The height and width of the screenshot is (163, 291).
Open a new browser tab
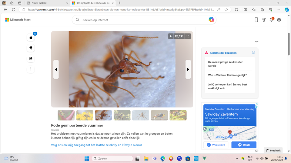coord(119,3)
